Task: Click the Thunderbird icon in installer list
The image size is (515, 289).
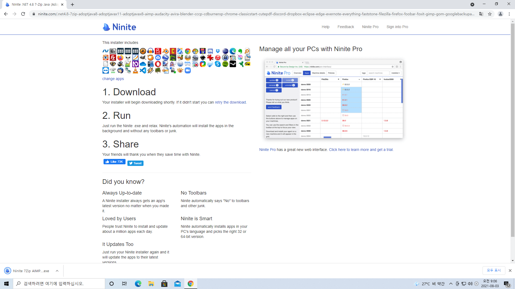Action: (120, 70)
